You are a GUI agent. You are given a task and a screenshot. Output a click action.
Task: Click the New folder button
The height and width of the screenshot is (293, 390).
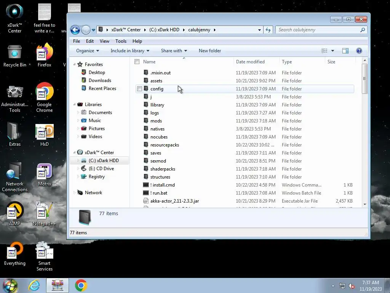(210, 51)
